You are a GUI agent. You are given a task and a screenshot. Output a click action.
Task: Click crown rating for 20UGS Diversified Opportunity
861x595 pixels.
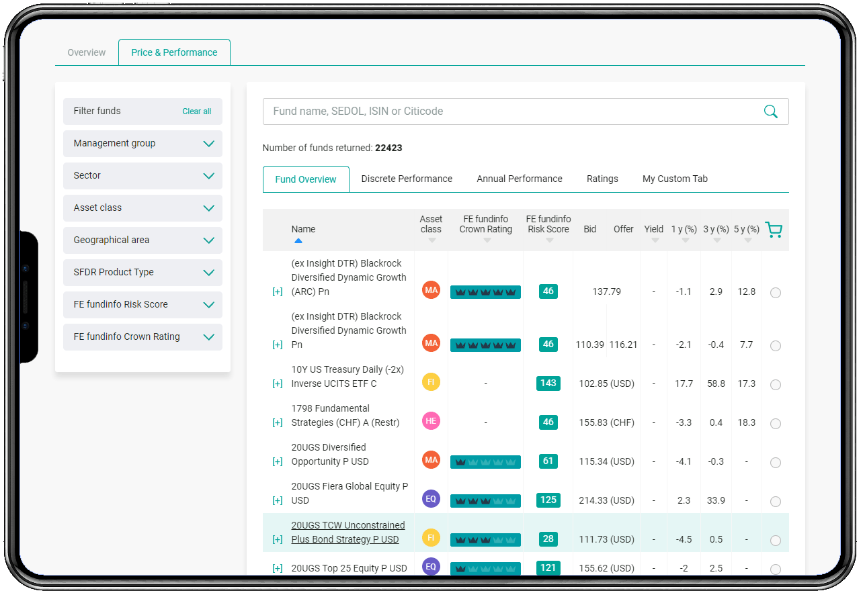point(485,462)
